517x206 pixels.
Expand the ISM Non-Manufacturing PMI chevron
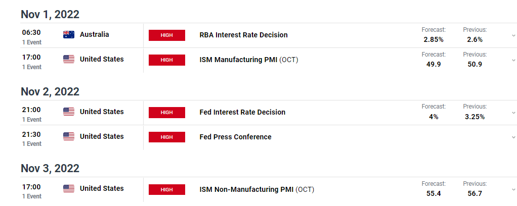point(513,189)
